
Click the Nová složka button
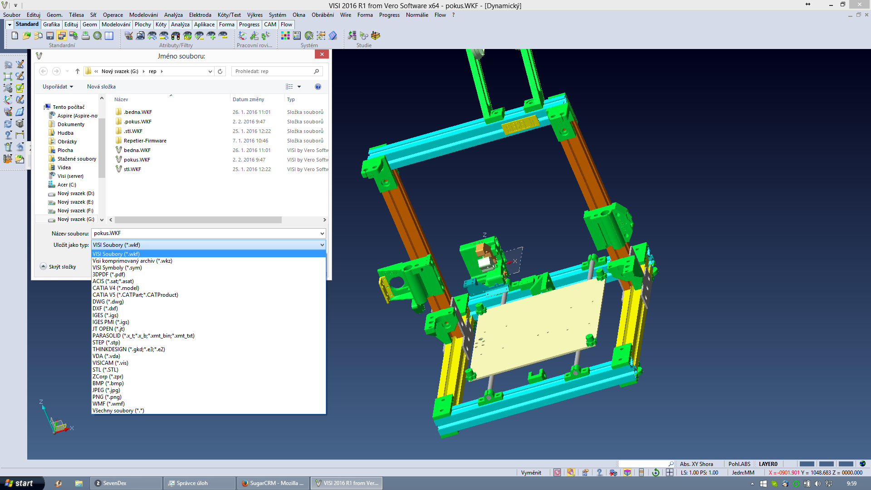click(x=101, y=87)
